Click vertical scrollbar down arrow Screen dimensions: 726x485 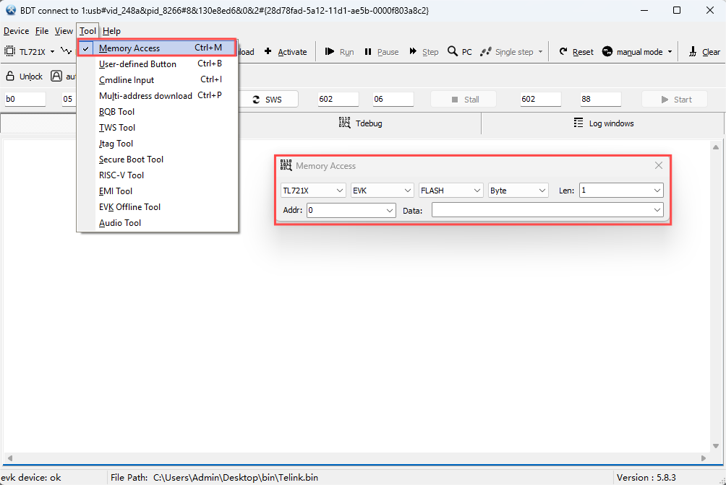(x=716, y=446)
